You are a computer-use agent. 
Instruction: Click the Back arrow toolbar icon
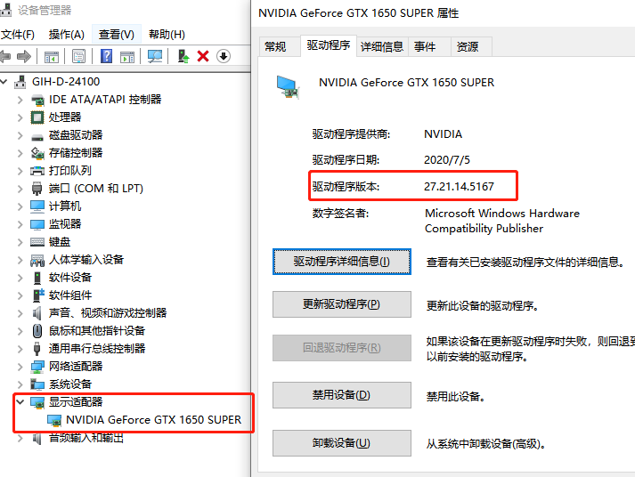[x=4, y=56]
